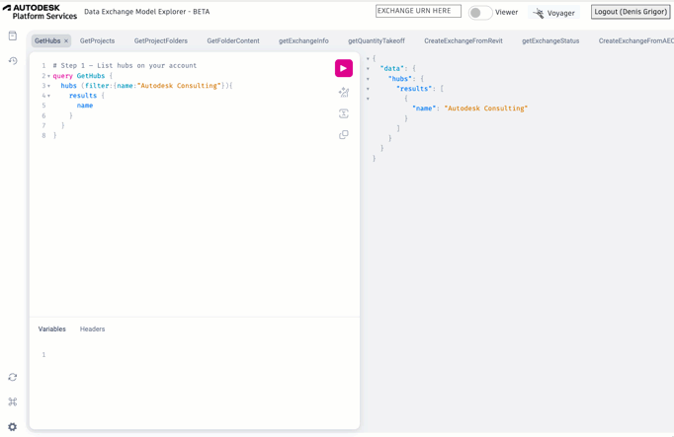The width and height of the screenshot is (674, 437).
Task: Select the getExchangeStatus tab
Action: (550, 40)
